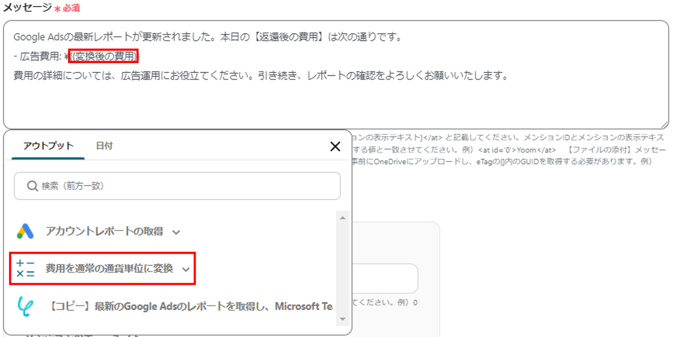The height and width of the screenshot is (337, 673).
Task: Select the {変換後の費用} placeholder in message
Action: tap(103, 56)
